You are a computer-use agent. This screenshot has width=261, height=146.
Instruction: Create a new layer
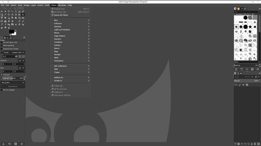point(235,144)
